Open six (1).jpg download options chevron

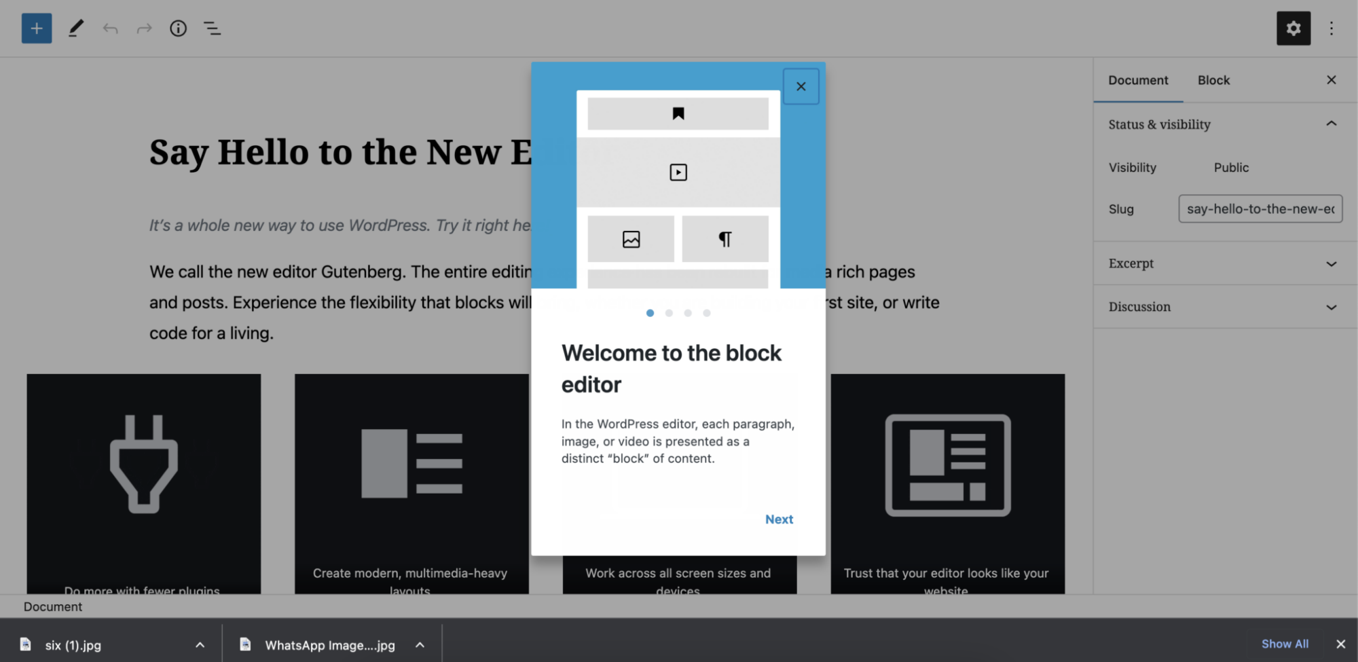[200, 645]
